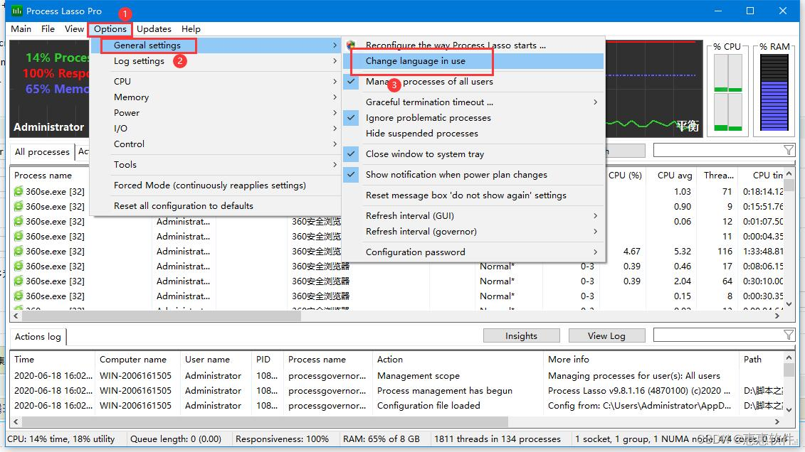
Task: Expand the Power submenu
Action: coord(215,113)
